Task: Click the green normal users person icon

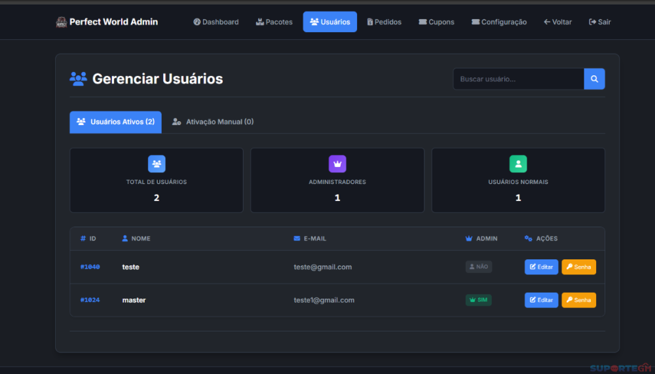Action: click(518, 164)
